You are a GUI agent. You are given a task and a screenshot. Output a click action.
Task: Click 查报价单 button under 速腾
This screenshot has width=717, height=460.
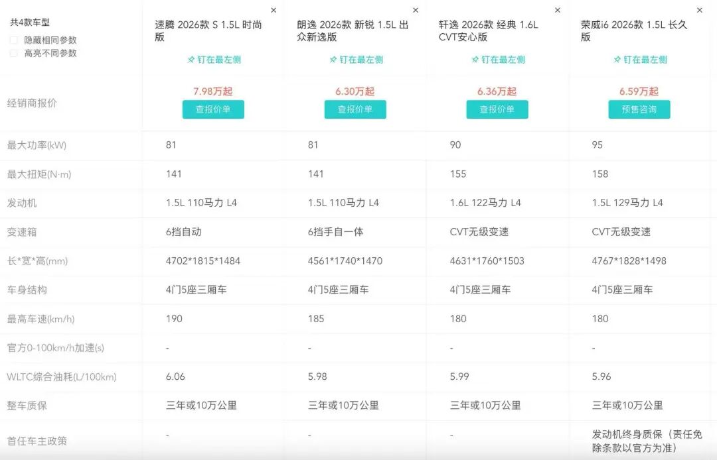tap(212, 109)
